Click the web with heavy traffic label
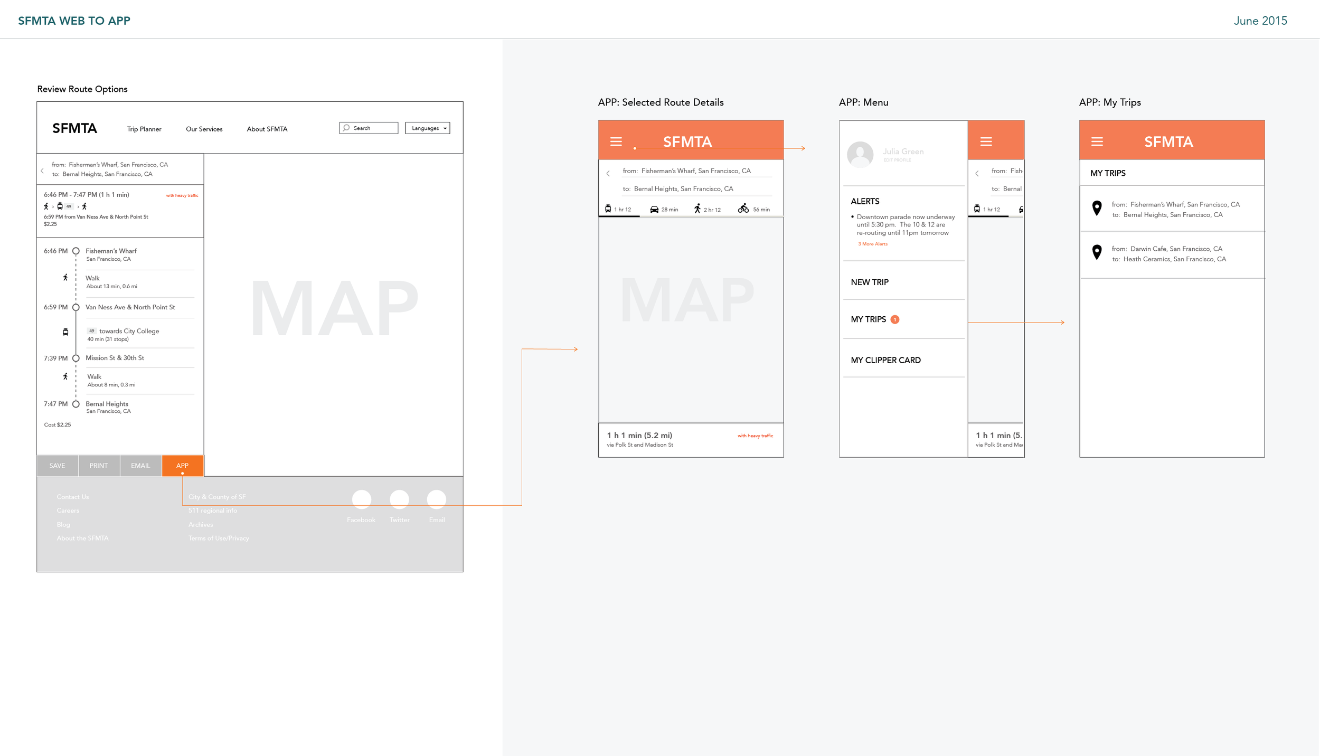The height and width of the screenshot is (756, 1320). (x=182, y=195)
